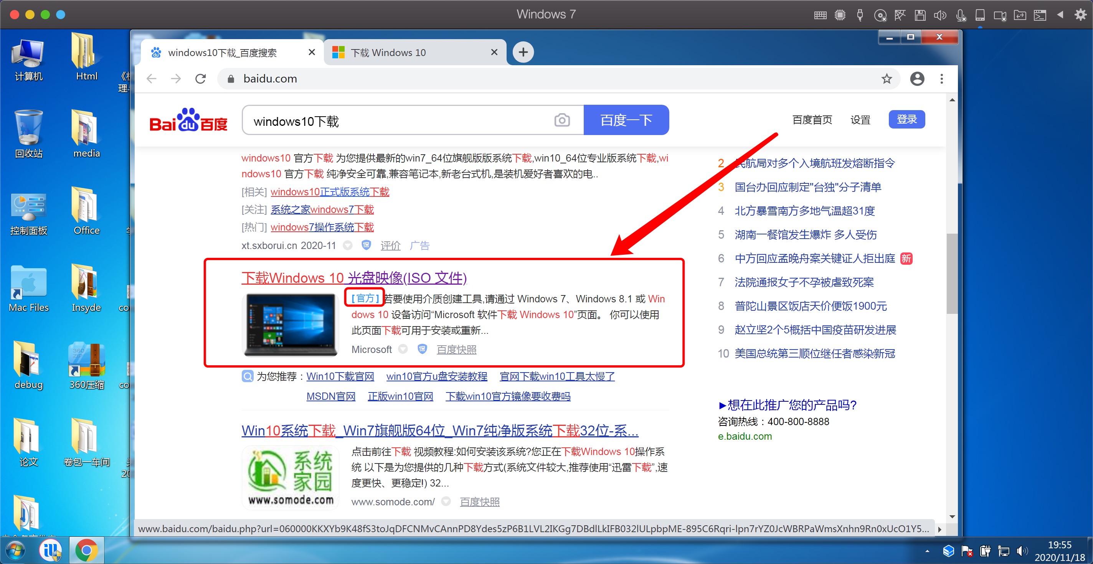Expand dropdown next to xt.sxborui.cn result

click(347, 246)
